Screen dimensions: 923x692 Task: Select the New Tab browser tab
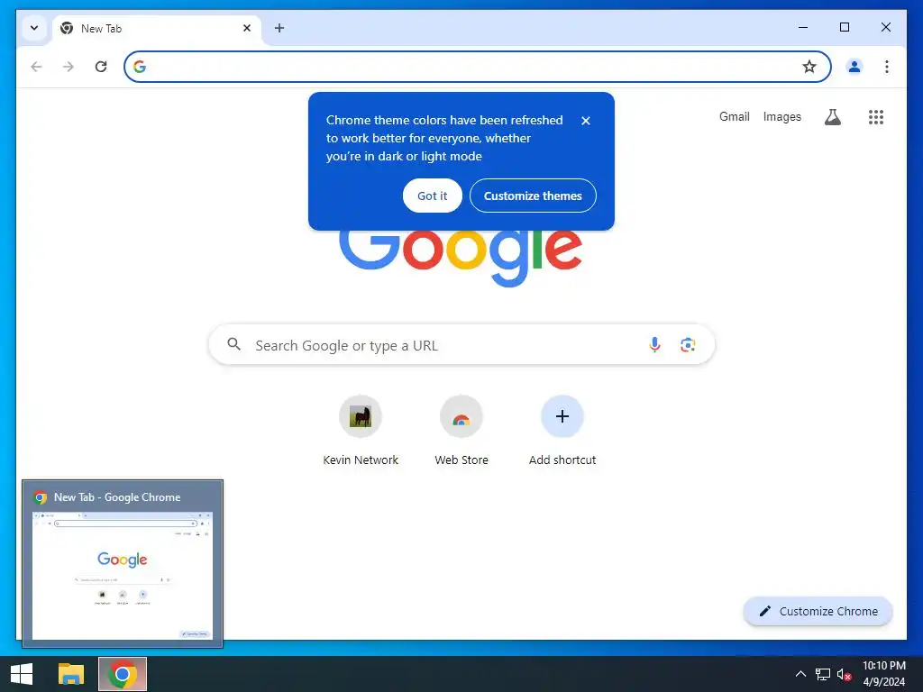(x=157, y=28)
